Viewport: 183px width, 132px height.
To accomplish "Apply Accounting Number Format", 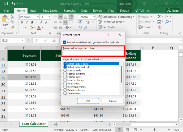I will [80, 22].
